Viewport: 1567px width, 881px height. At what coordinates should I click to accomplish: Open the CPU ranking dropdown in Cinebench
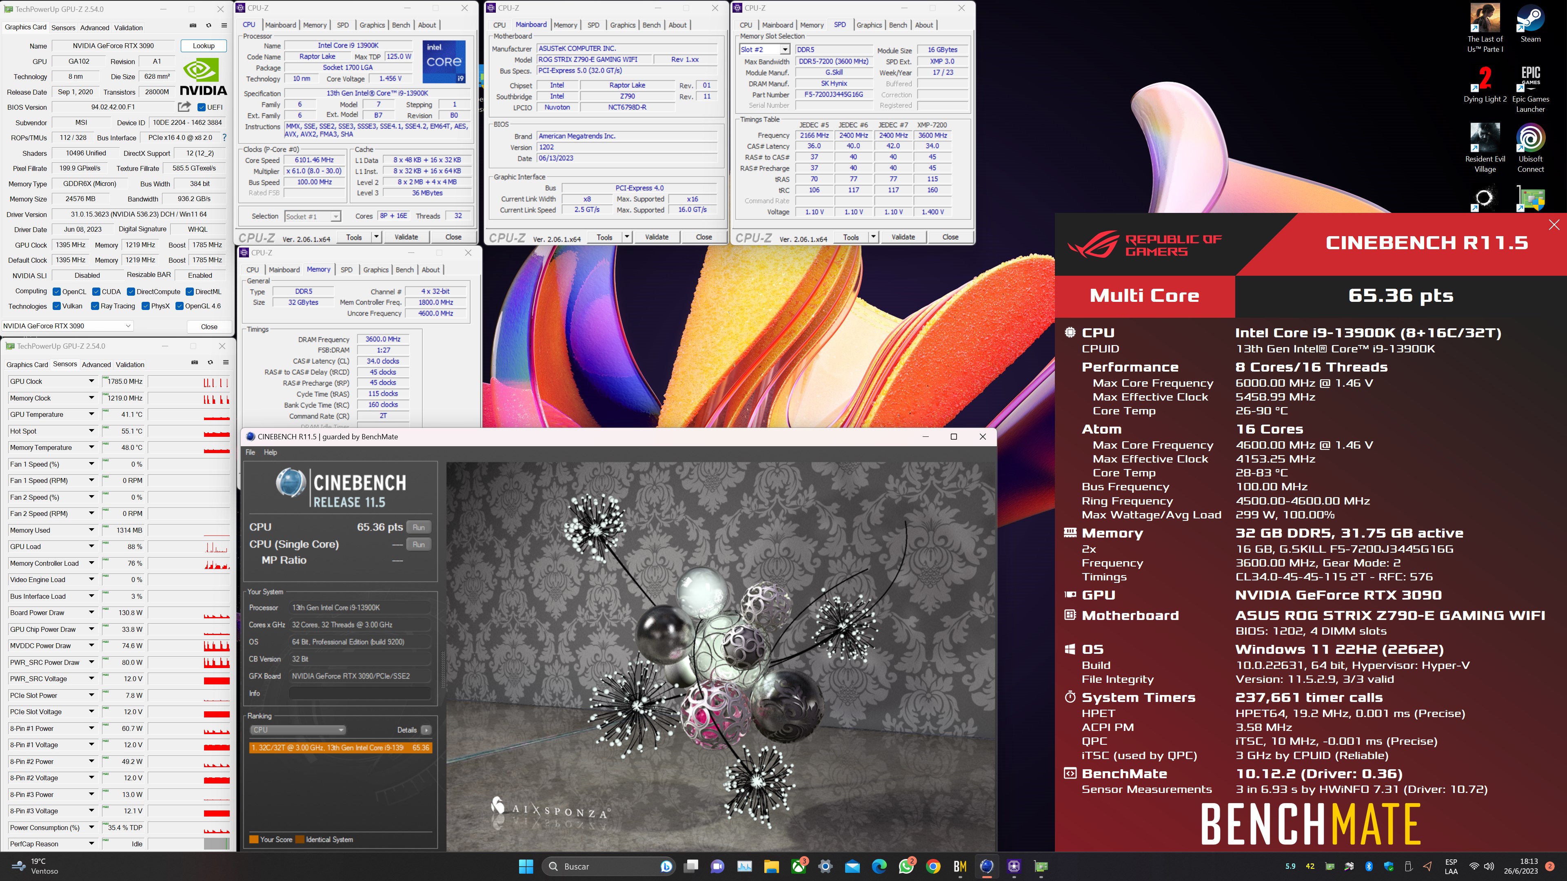pyautogui.click(x=297, y=730)
